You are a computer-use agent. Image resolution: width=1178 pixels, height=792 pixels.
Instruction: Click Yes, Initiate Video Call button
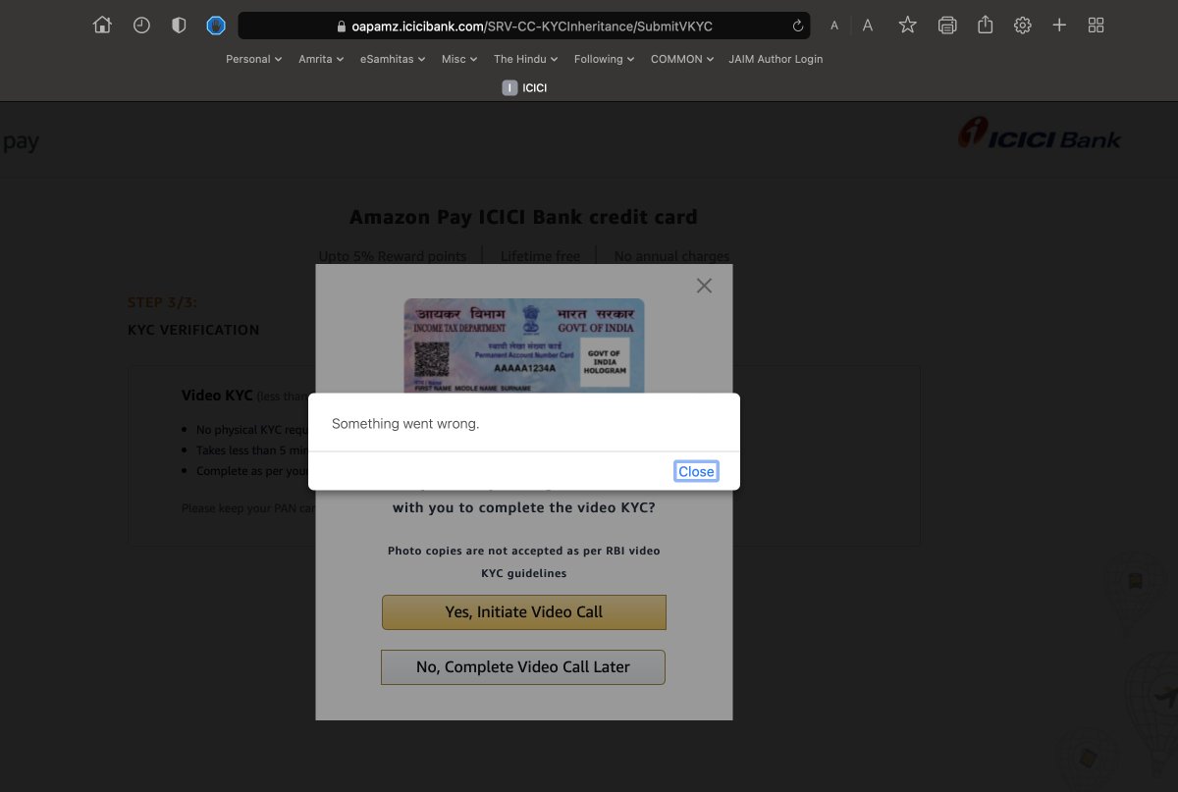coord(524,611)
